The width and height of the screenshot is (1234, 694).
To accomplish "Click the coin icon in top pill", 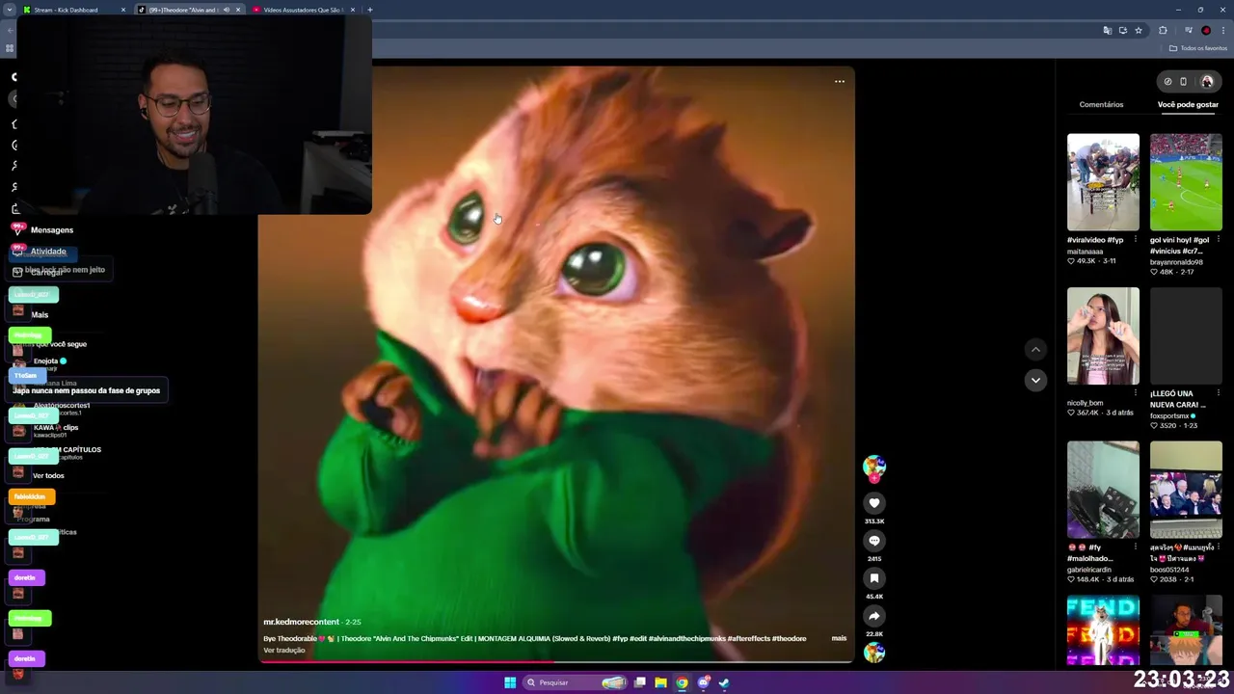I will [x=1167, y=81].
